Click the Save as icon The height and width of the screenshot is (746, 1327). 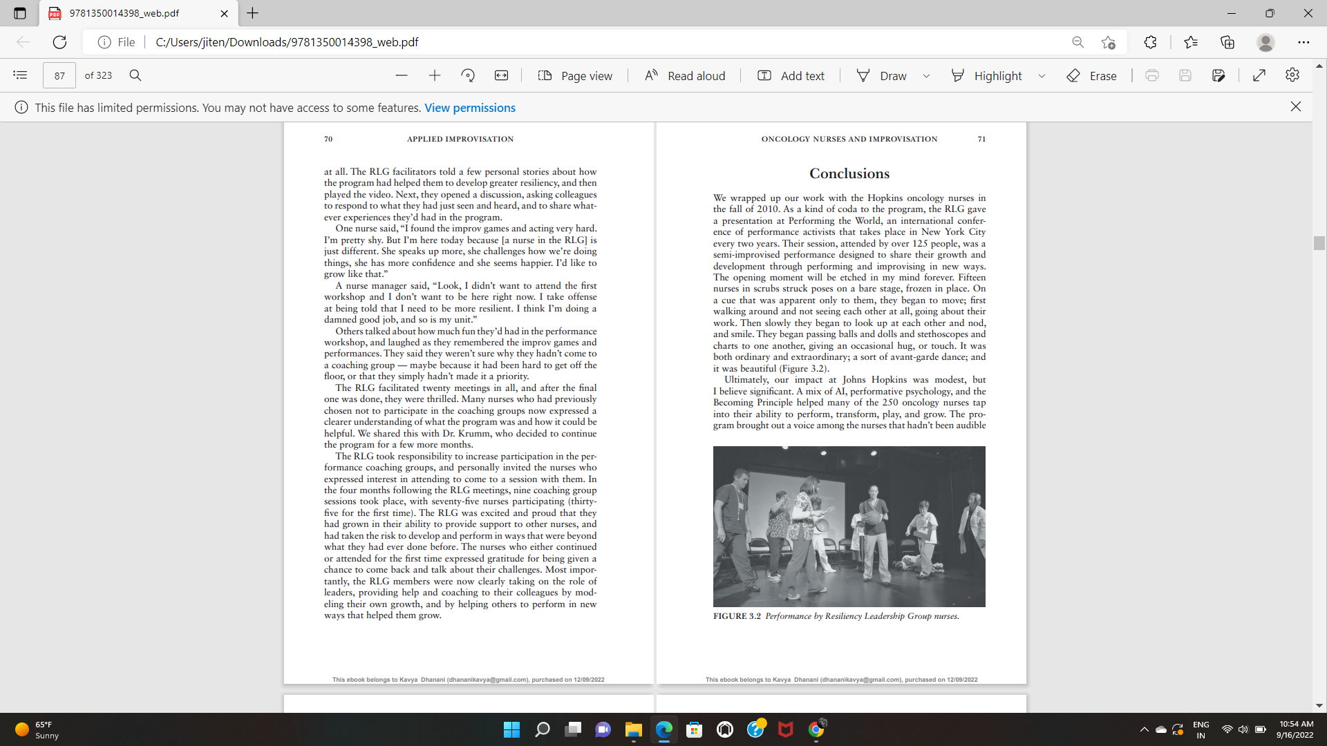point(1219,75)
